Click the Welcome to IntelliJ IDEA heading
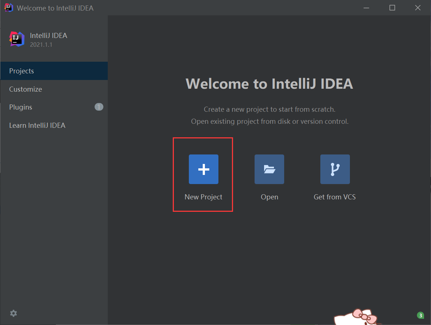The height and width of the screenshot is (325, 431). (x=270, y=84)
